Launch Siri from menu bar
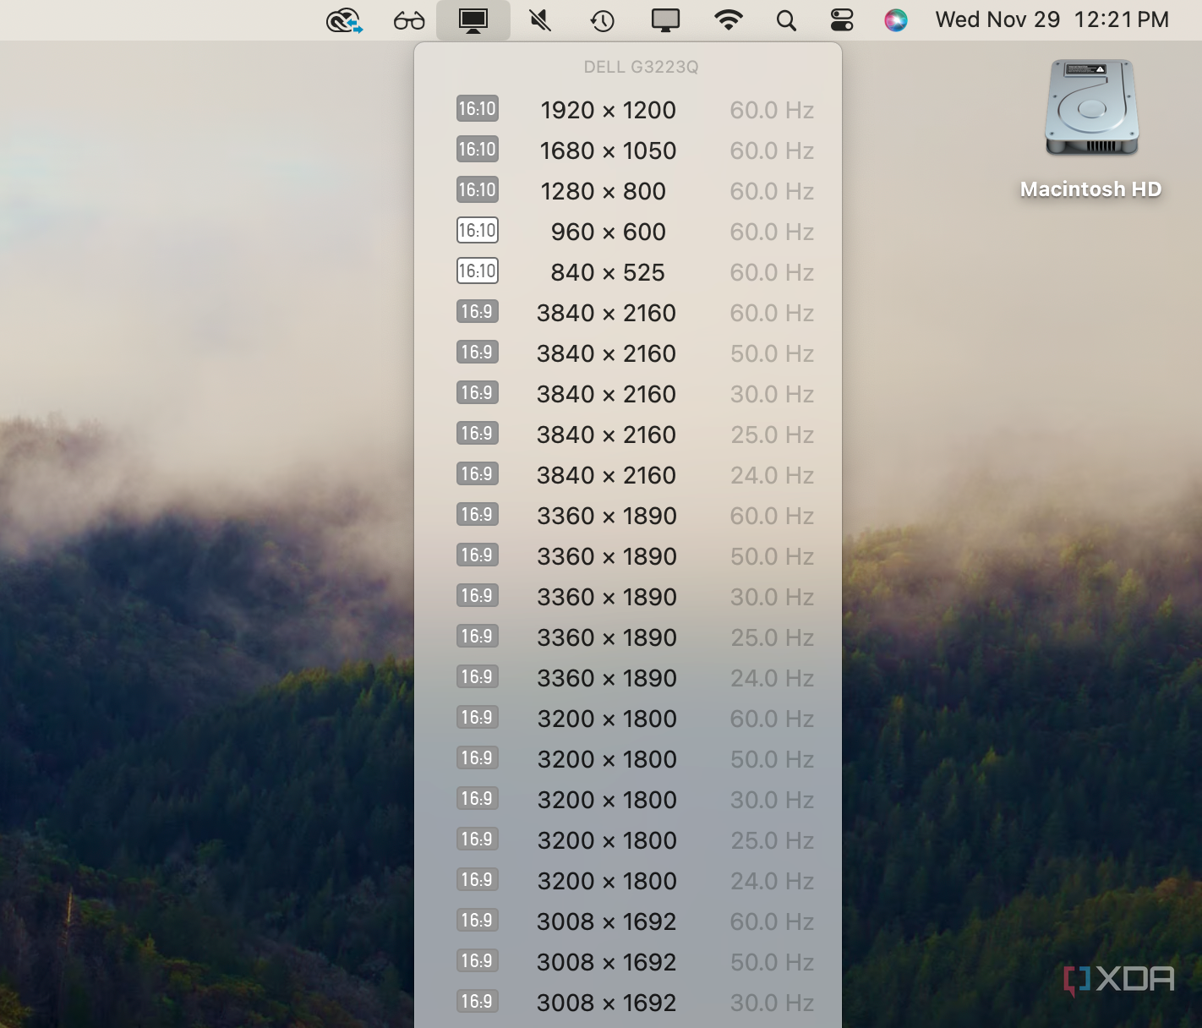The height and width of the screenshot is (1028, 1202). pos(896,20)
